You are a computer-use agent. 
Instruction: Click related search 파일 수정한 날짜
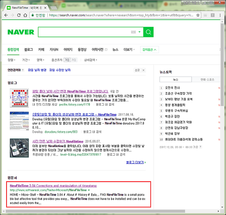(60, 70)
